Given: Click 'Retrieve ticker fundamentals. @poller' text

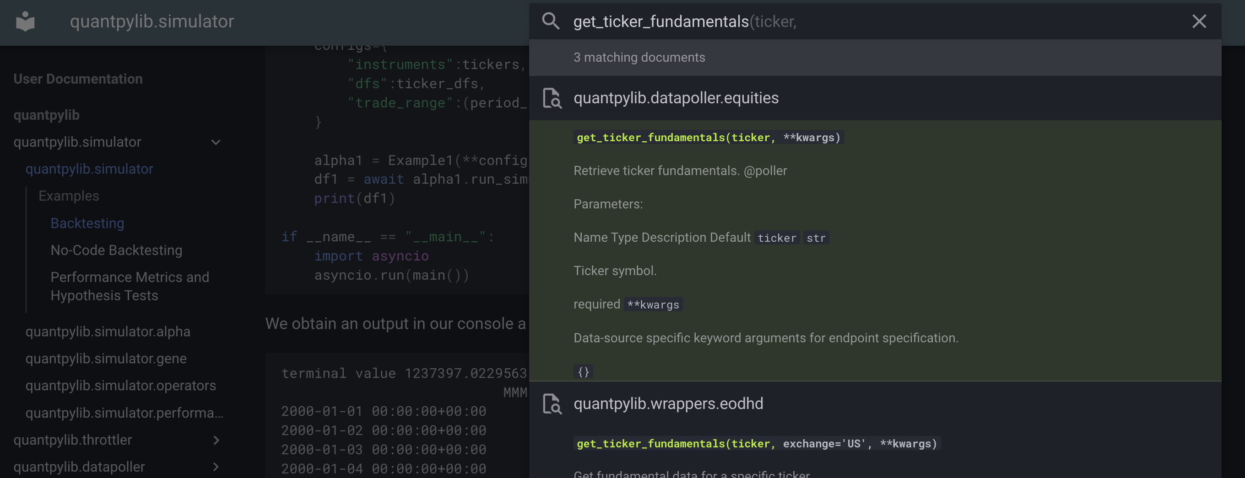Looking at the screenshot, I should tap(680, 171).
